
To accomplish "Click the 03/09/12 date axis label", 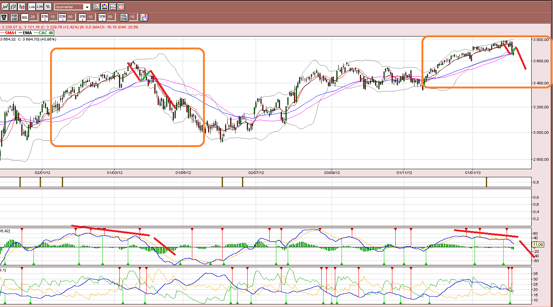I will (x=332, y=172).
